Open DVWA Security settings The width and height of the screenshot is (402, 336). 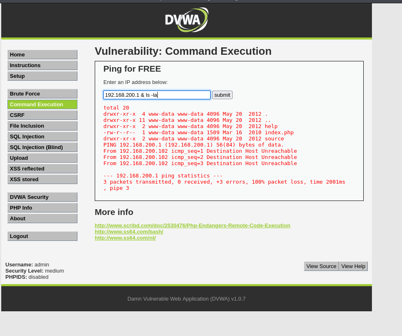[42, 197]
